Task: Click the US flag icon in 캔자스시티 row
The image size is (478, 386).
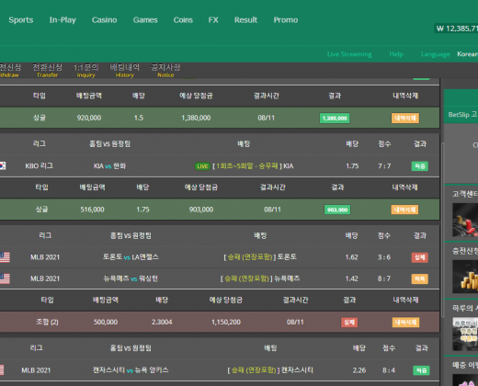Action: pyautogui.click(x=2, y=370)
